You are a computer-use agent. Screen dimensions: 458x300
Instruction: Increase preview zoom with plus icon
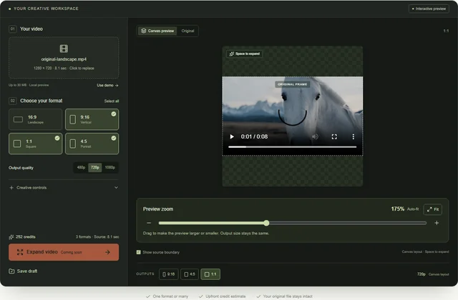point(437,223)
